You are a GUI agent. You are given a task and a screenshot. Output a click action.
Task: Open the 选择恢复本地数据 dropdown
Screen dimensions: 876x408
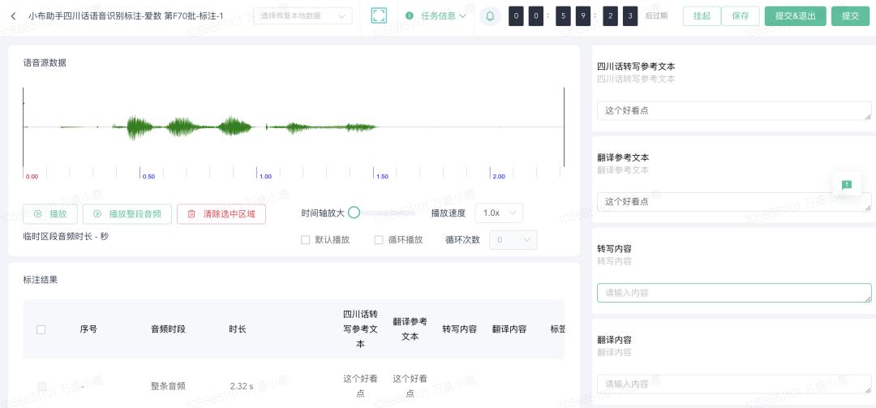303,16
